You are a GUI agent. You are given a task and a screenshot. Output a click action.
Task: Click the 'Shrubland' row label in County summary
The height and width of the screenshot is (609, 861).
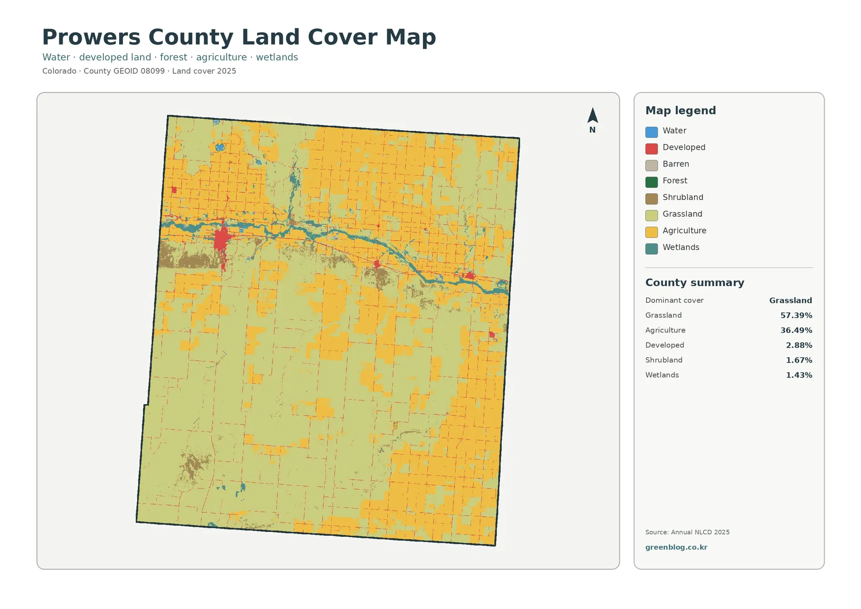(x=664, y=360)
